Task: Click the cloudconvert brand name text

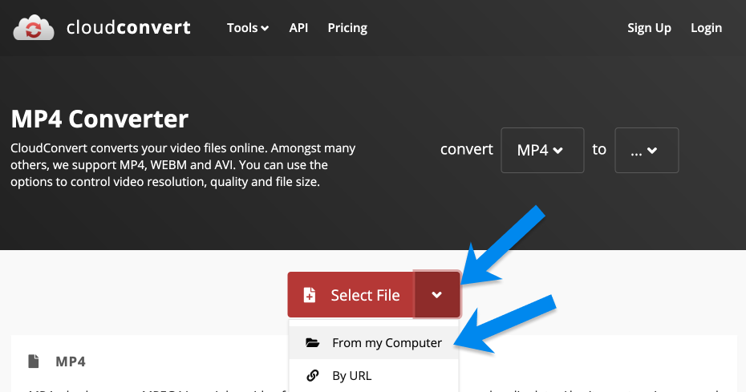Action: click(x=128, y=27)
